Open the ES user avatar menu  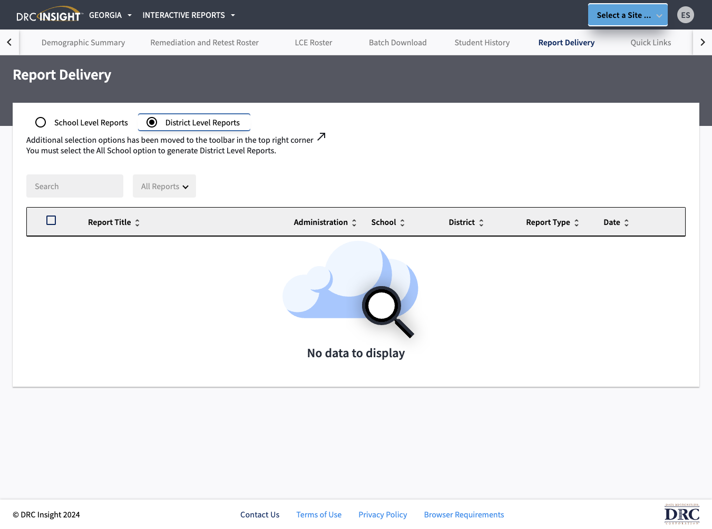coord(685,15)
